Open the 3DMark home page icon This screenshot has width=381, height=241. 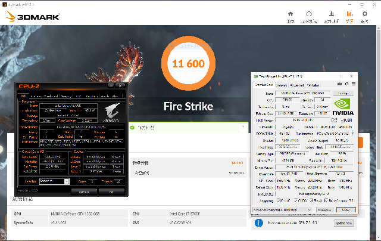(291, 14)
